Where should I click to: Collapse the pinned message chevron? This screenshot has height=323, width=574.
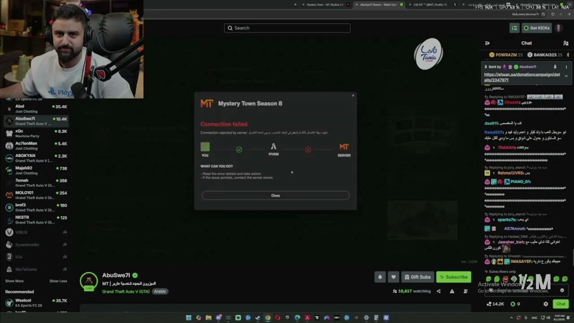click(x=566, y=76)
